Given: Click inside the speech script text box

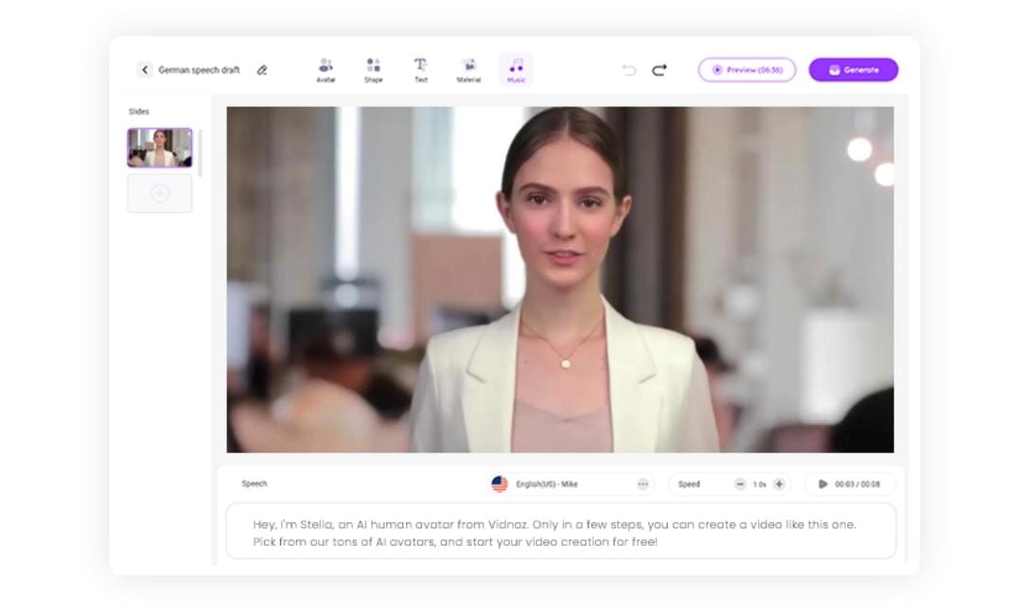Looking at the screenshot, I should pyautogui.click(x=560, y=533).
